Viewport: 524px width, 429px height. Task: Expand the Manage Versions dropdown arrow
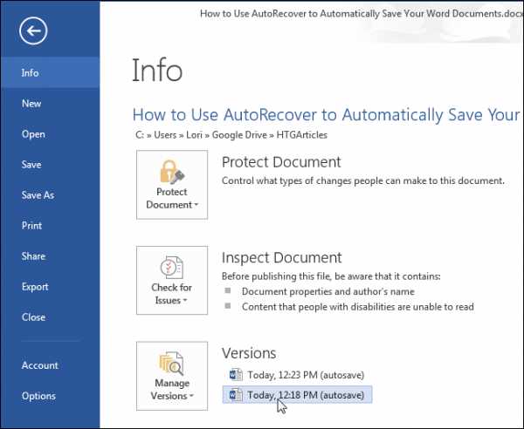pyautogui.click(x=191, y=396)
